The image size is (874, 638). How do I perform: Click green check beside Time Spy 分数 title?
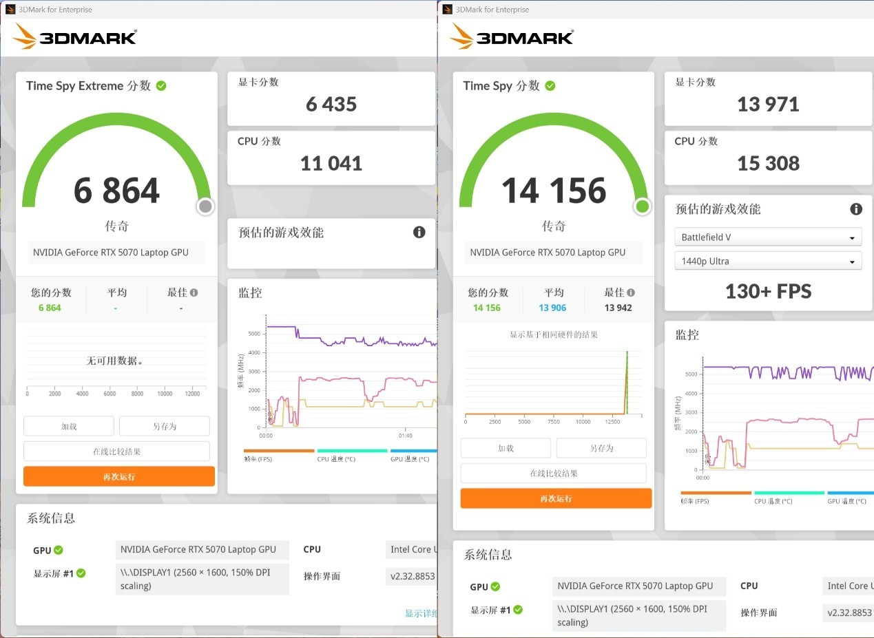pyautogui.click(x=550, y=85)
